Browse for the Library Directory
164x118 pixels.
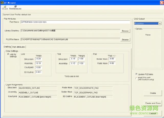125,31
